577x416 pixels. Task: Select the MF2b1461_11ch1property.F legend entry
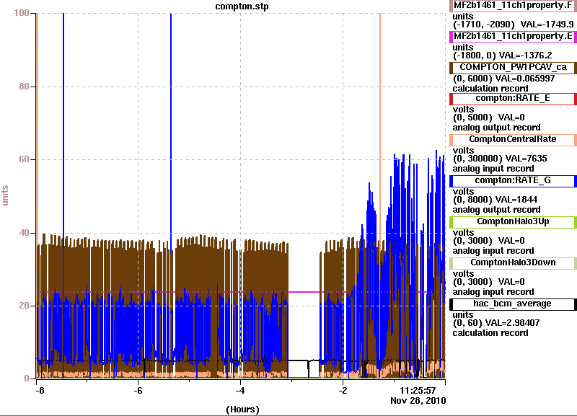point(513,6)
